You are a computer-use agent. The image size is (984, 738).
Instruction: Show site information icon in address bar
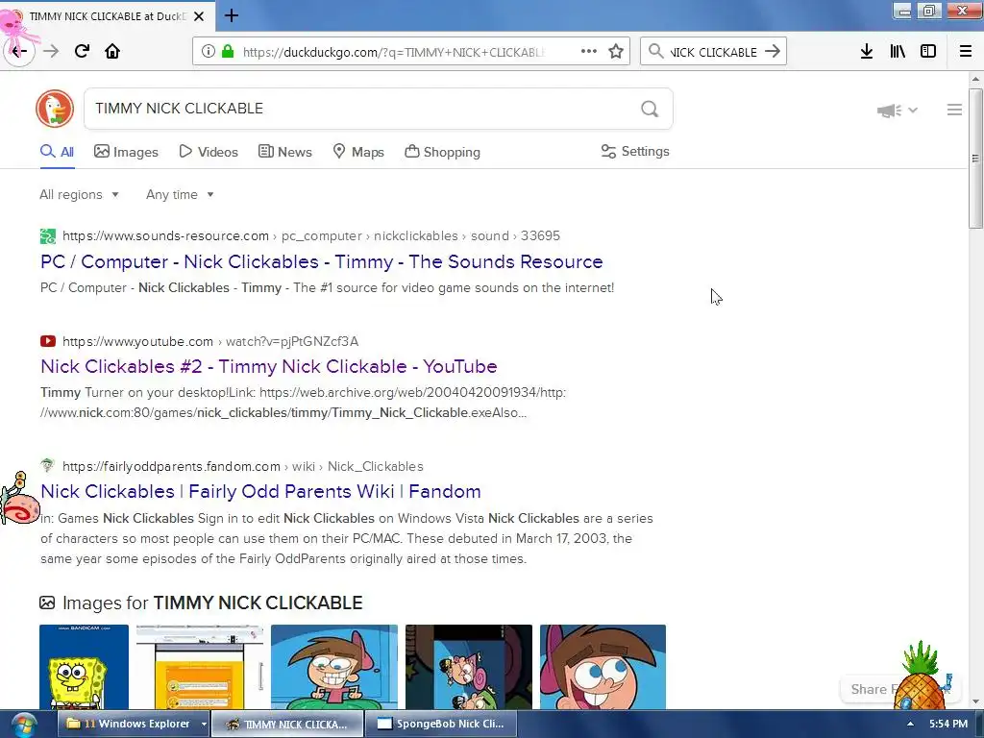coord(209,52)
